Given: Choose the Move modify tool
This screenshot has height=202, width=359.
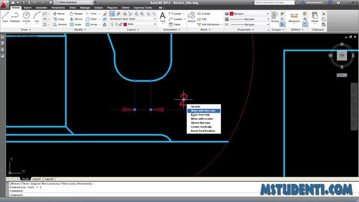Looking at the screenshot, I should click(59, 13).
